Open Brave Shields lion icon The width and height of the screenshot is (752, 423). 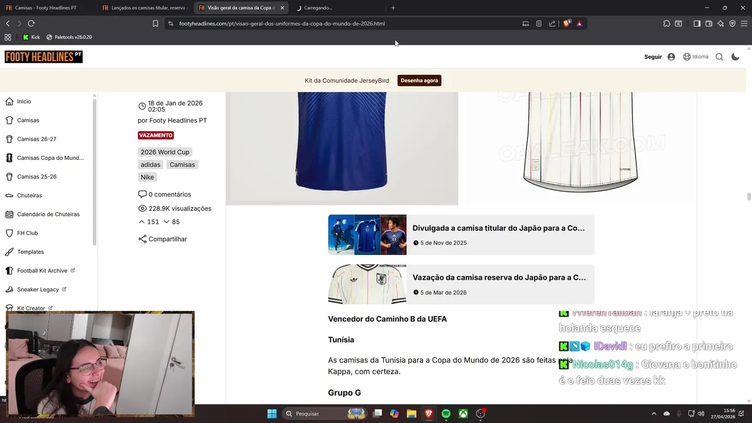(x=567, y=23)
